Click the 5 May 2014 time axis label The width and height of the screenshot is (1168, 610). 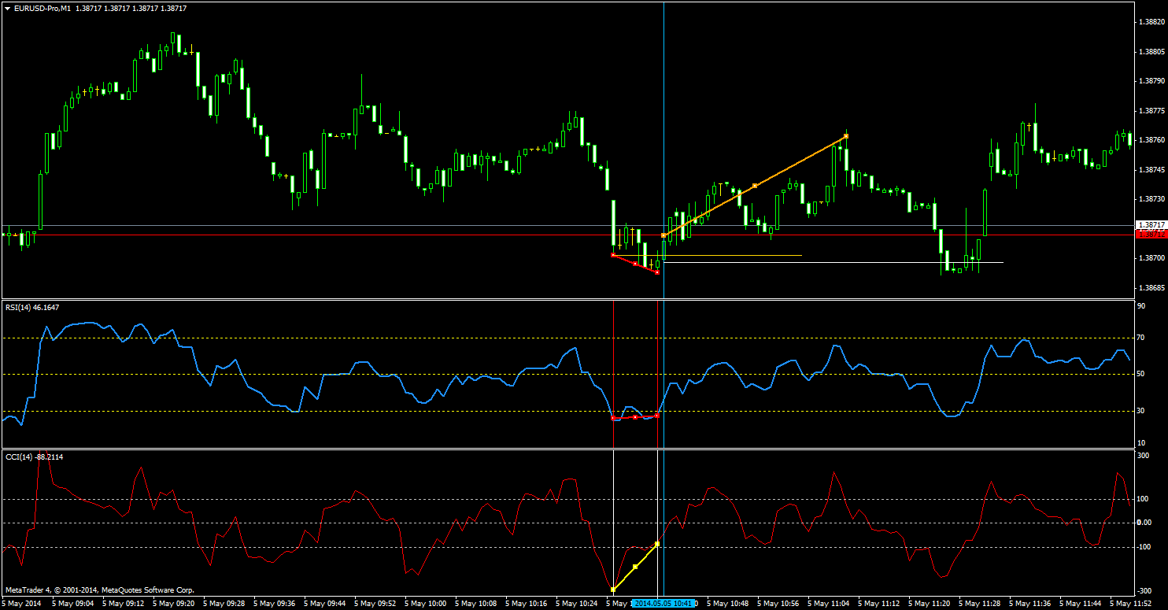pyautogui.click(x=22, y=604)
